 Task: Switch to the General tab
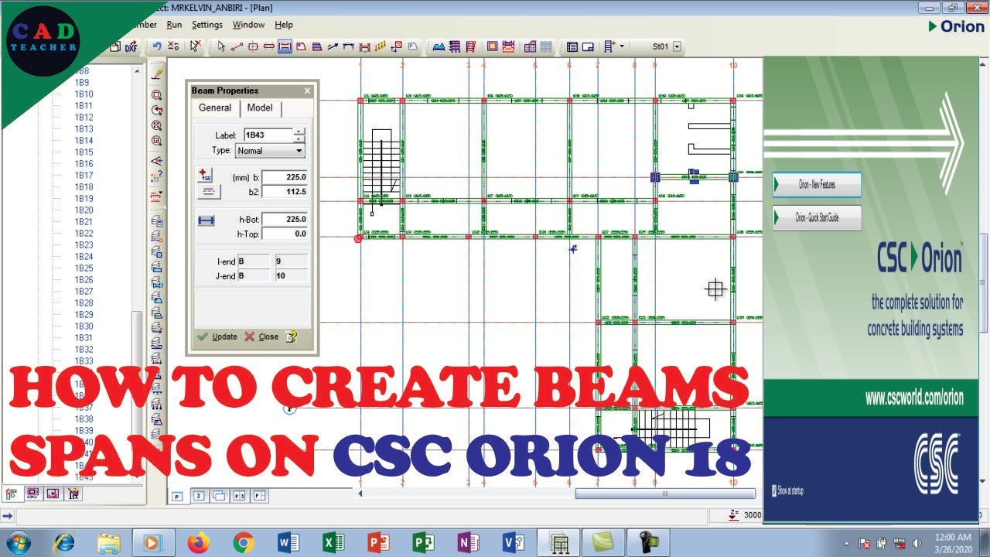[x=215, y=108]
